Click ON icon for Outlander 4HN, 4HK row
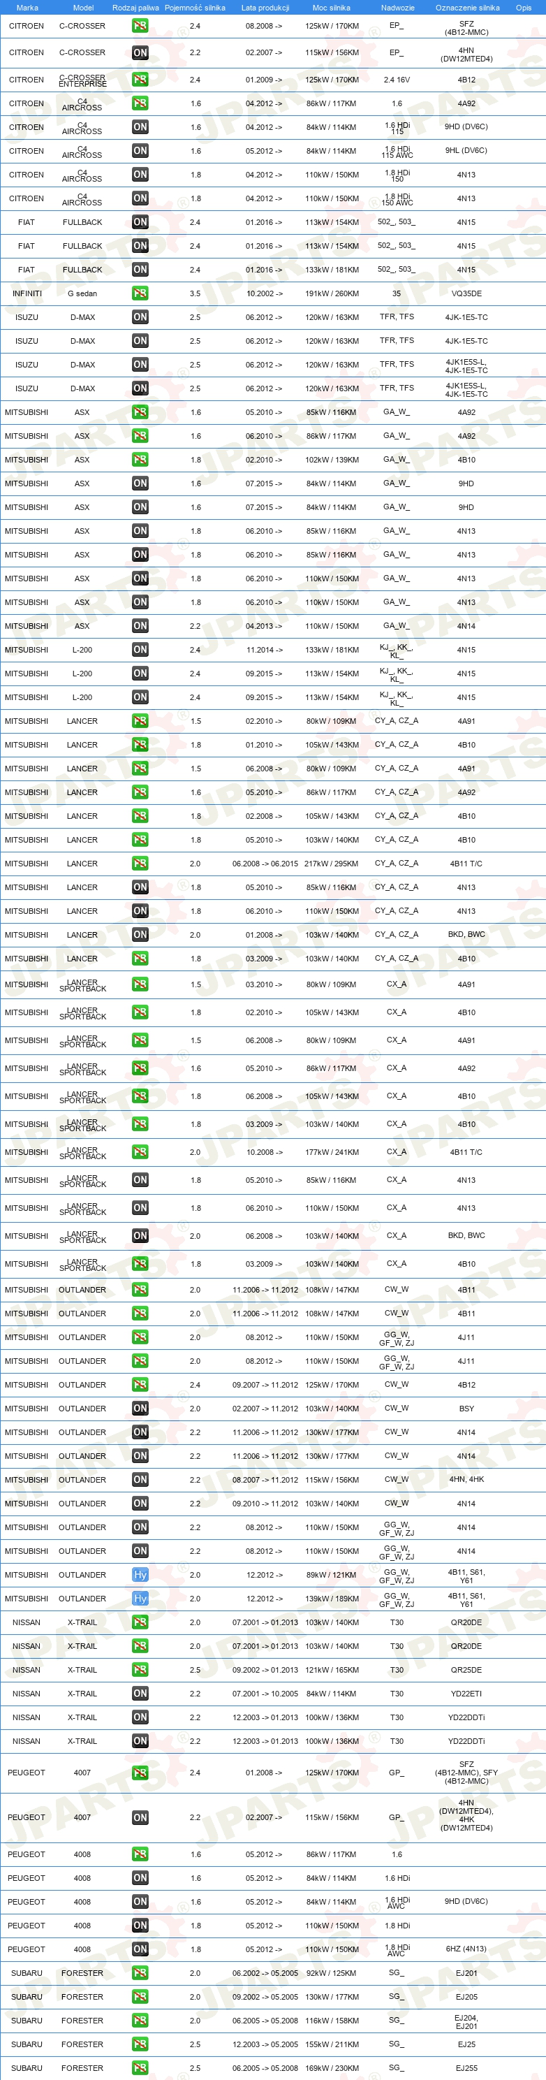This screenshot has width=546, height=2080. click(140, 1480)
